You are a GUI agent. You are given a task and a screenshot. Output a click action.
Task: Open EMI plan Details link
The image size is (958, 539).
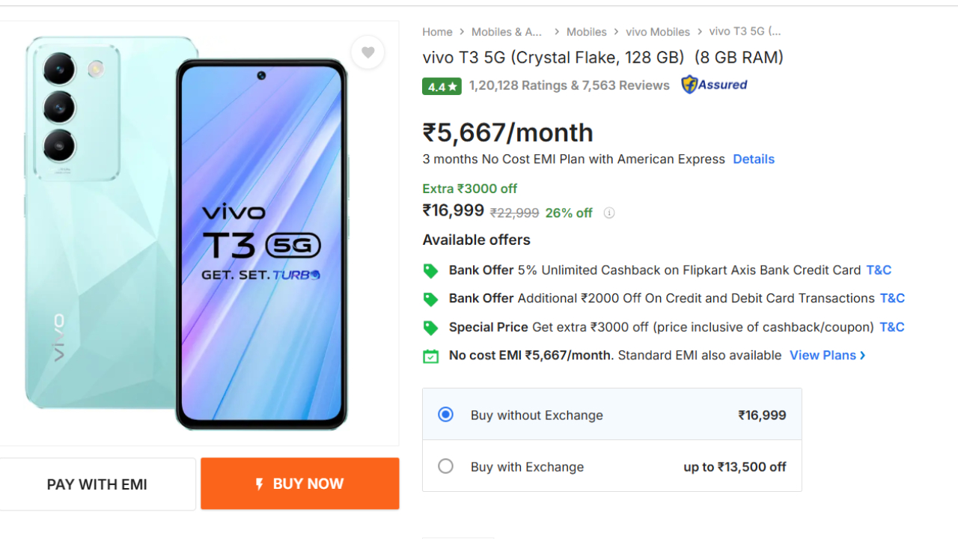click(753, 159)
